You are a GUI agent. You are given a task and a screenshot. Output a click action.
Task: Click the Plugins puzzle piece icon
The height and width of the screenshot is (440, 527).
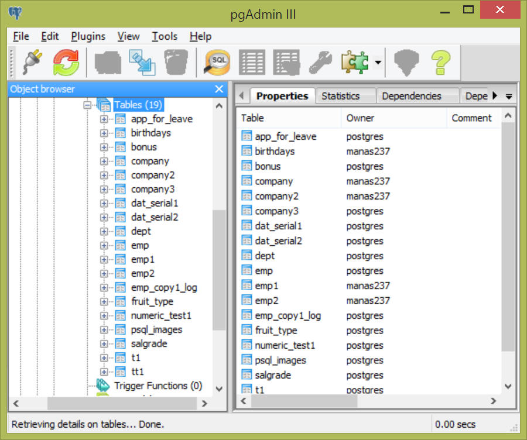click(x=355, y=62)
